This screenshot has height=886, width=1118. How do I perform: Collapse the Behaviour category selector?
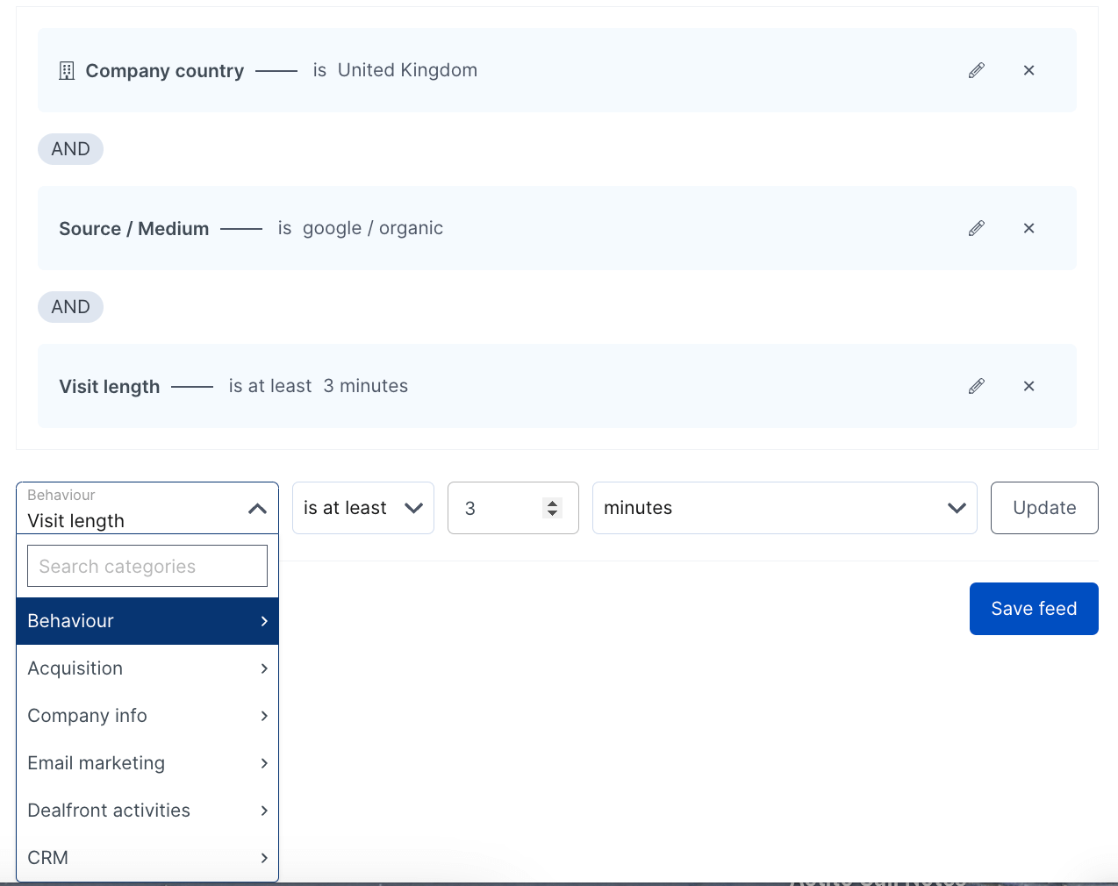point(257,508)
